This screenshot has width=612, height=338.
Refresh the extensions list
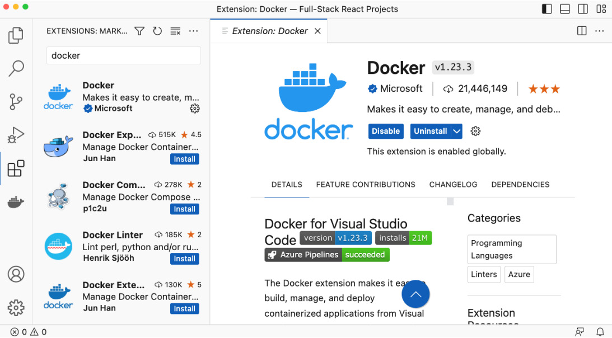[157, 31]
